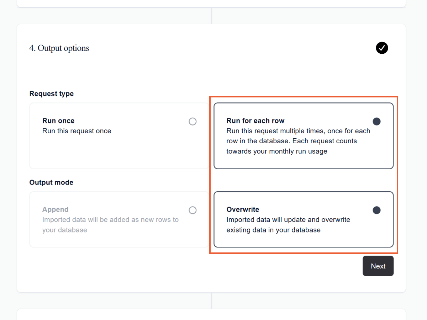Click the 'Overwrite' card title

coord(243,209)
